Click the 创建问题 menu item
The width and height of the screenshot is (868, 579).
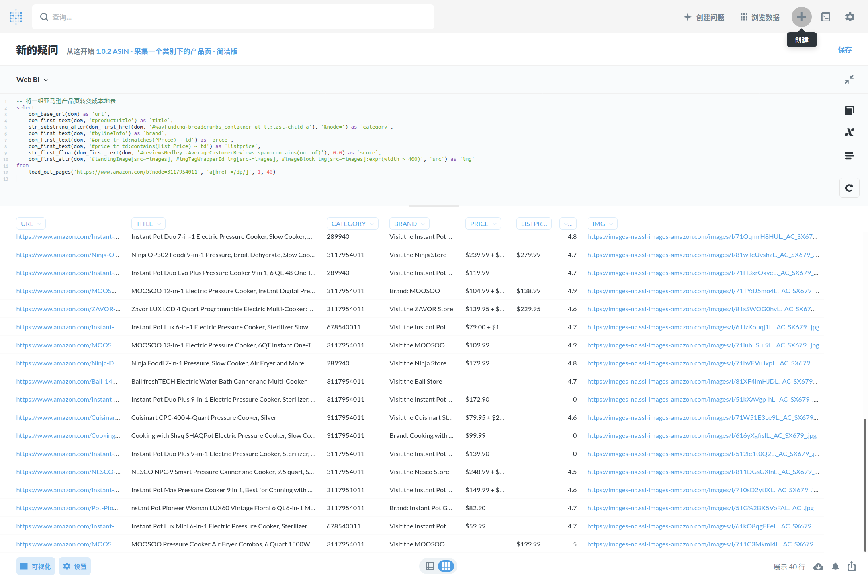704,17
